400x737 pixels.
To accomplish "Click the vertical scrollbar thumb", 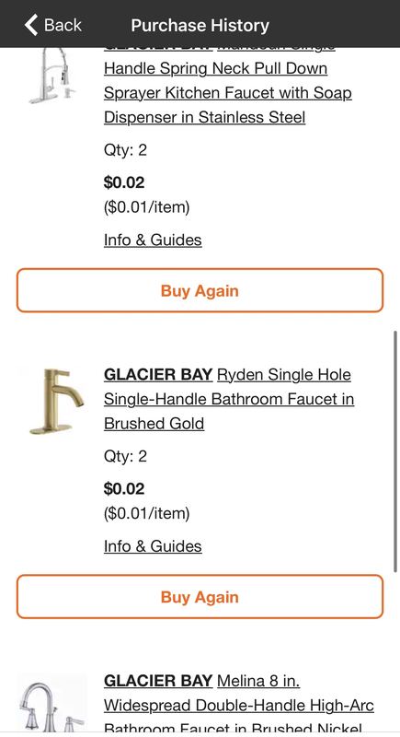I will pyautogui.click(x=395, y=451).
